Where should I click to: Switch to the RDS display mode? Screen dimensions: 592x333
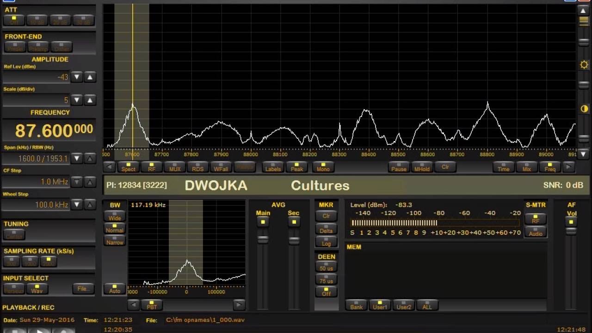point(197,167)
